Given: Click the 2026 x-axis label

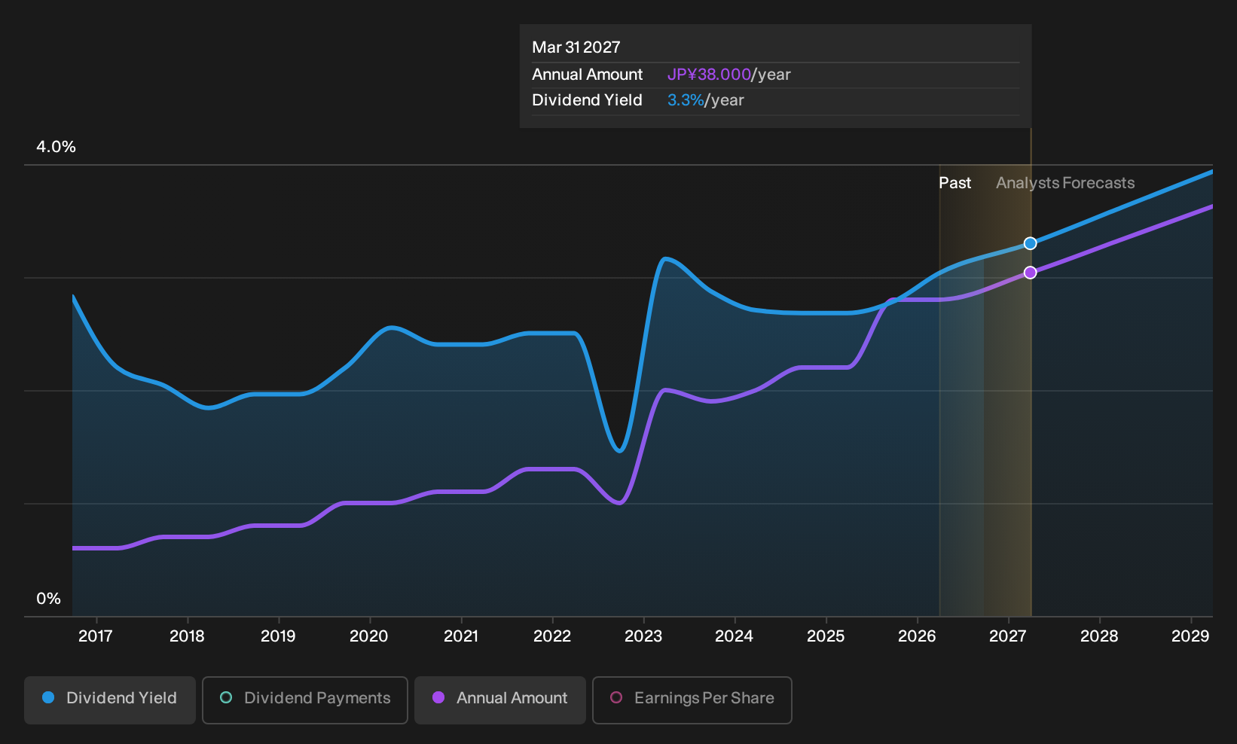Looking at the screenshot, I should (917, 636).
